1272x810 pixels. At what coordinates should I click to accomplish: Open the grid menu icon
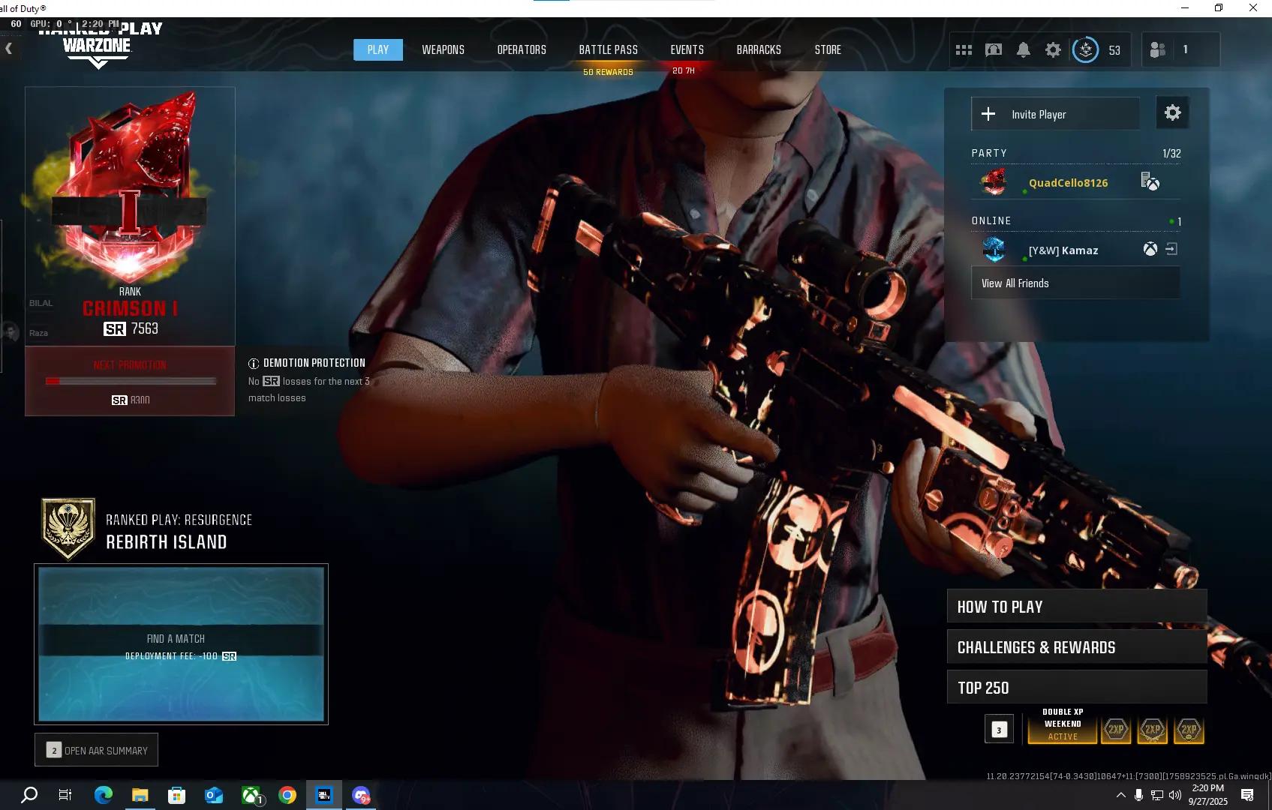[x=964, y=50]
